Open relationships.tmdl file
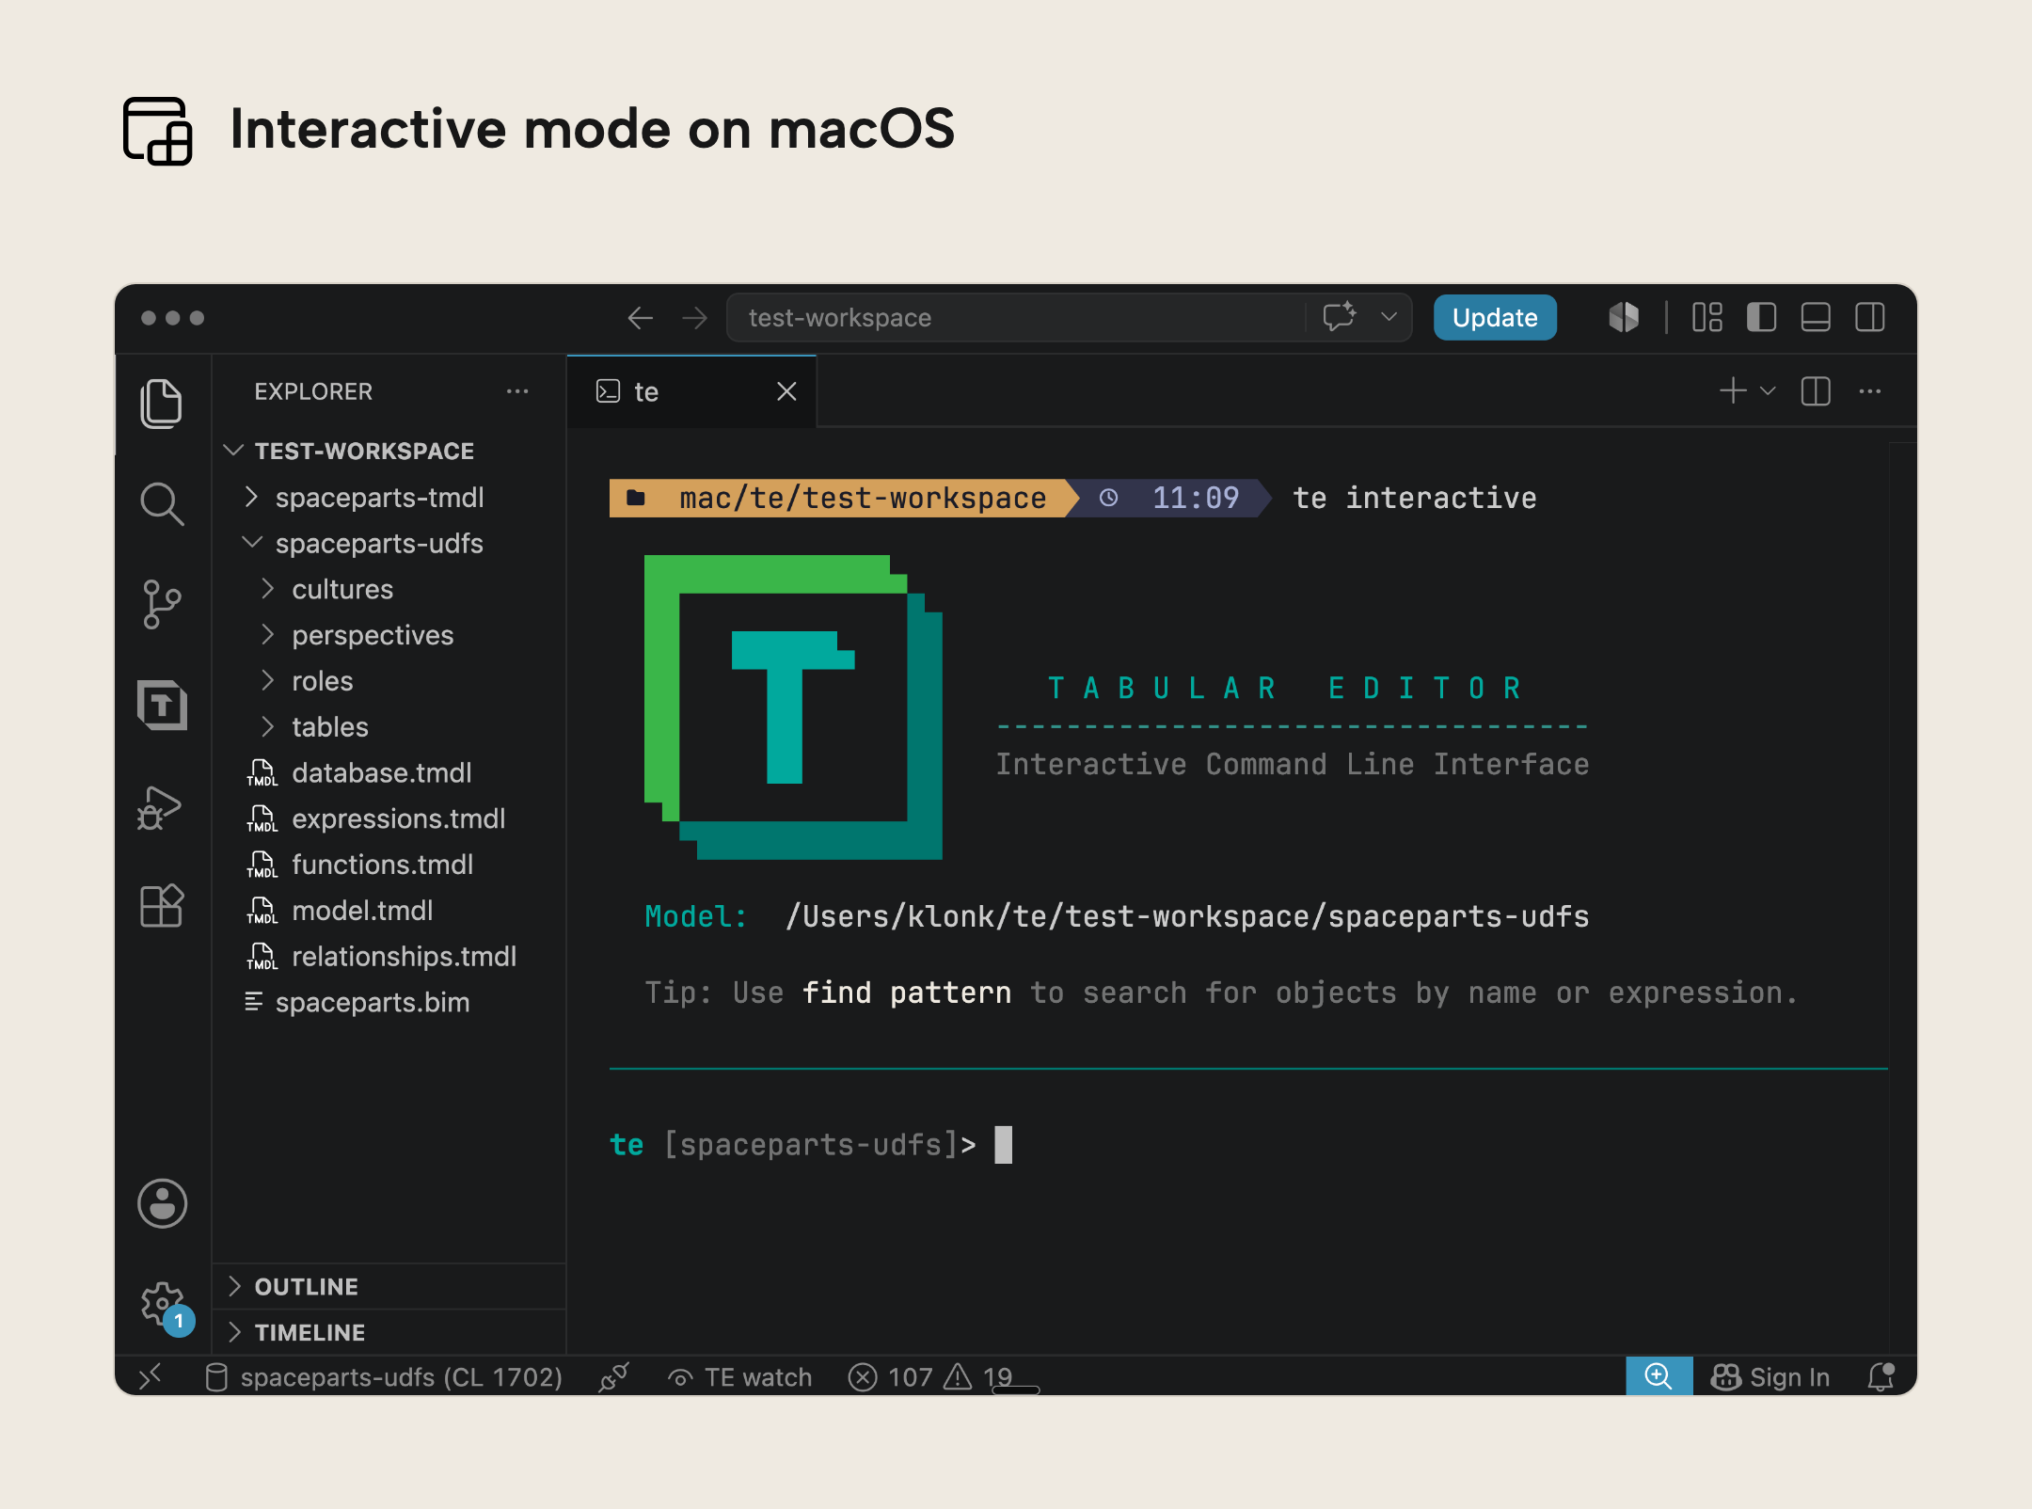Screen dimensions: 2032x1509 click(389, 956)
